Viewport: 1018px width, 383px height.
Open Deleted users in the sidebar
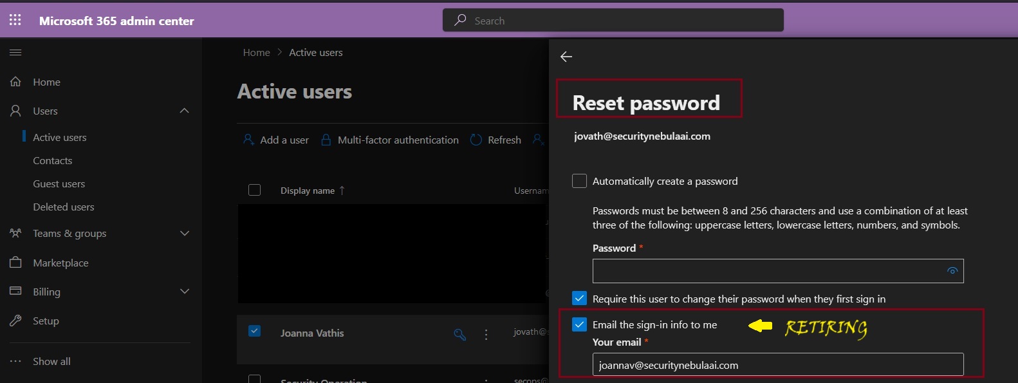[x=64, y=207]
